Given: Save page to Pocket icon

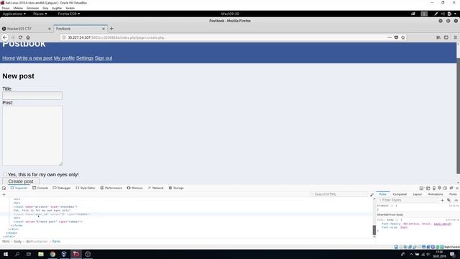Looking at the screenshot, I should tap(396, 37).
